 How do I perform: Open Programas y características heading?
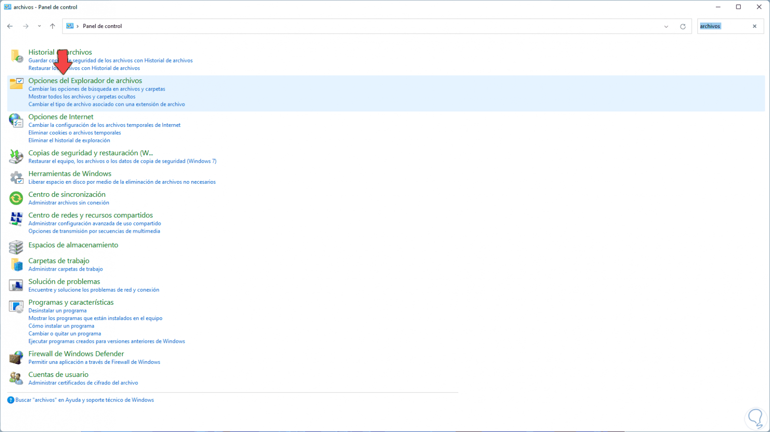click(71, 302)
